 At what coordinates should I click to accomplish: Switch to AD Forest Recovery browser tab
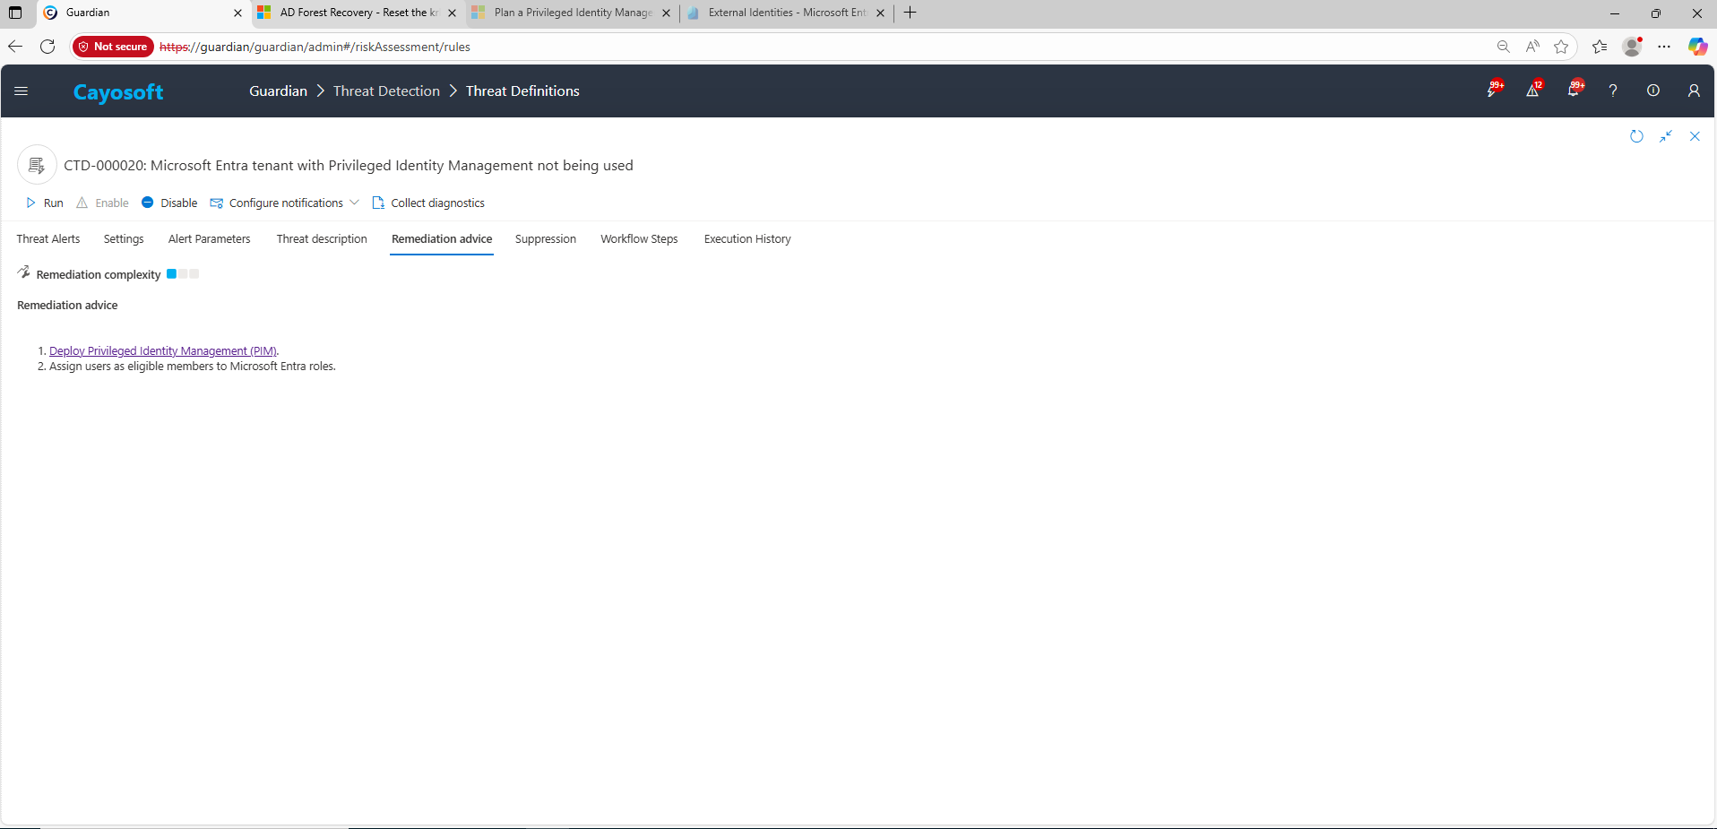coord(358,13)
